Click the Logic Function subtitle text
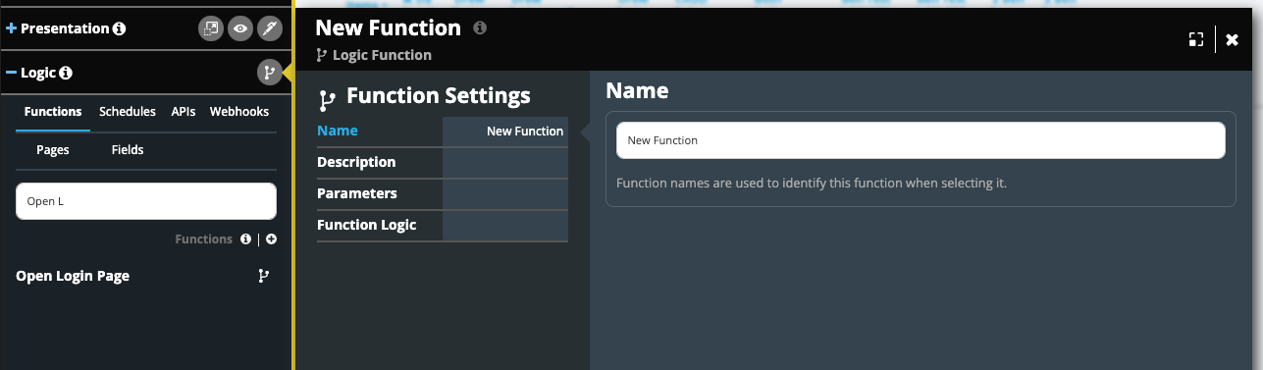Screen dimensions: 1263x370 pyautogui.click(x=382, y=55)
